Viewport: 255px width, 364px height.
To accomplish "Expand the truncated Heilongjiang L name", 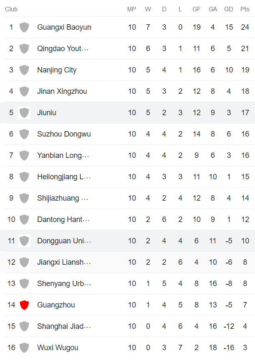I will tap(65, 177).
